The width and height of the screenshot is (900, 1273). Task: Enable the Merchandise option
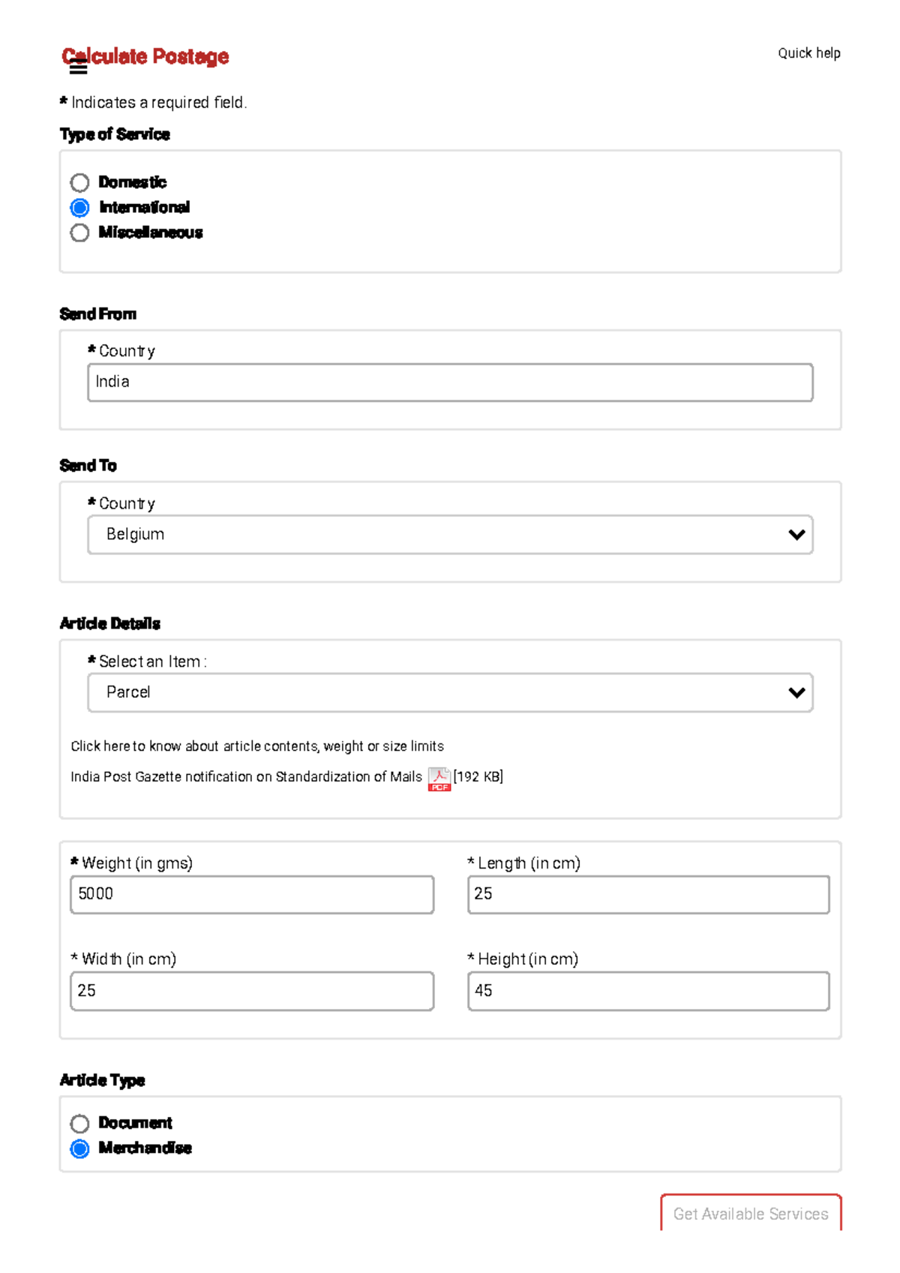[79, 1148]
